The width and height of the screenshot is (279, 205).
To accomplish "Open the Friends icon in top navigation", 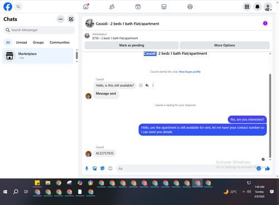I will tap(112, 7).
